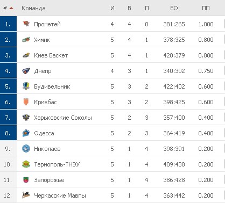Click the Одесса team logo icon
Viewport: 225px width, 203px height.
tap(26, 133)
